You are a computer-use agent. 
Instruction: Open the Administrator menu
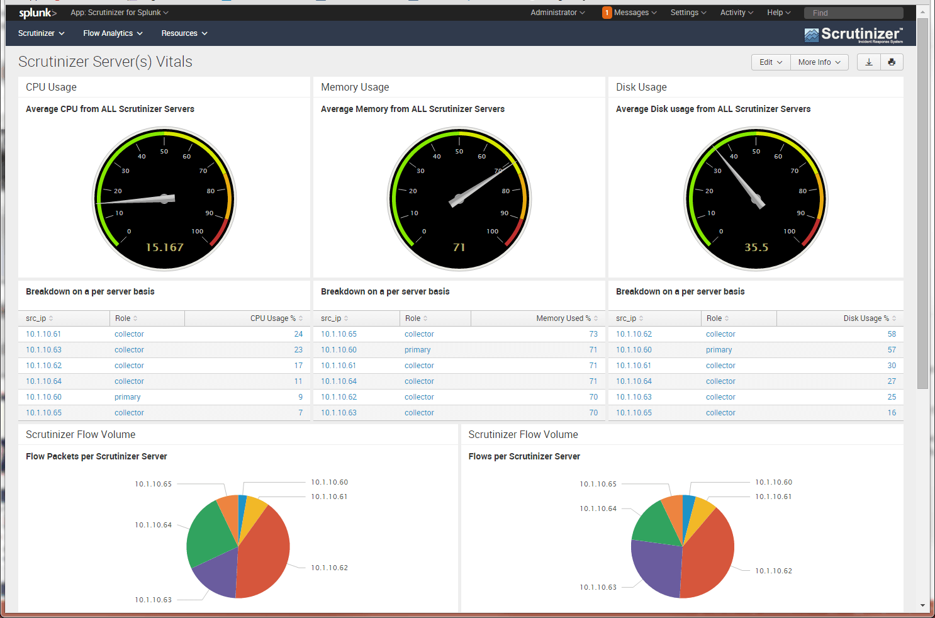(557, 13)
